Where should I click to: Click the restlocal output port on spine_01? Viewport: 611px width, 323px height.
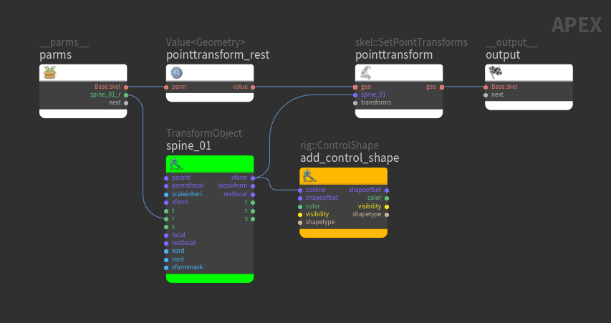click(x=253, y=194)
